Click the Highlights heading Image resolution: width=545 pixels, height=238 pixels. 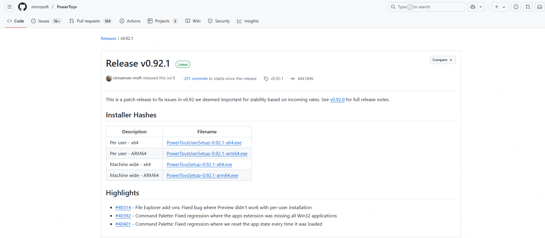(123, 193)
